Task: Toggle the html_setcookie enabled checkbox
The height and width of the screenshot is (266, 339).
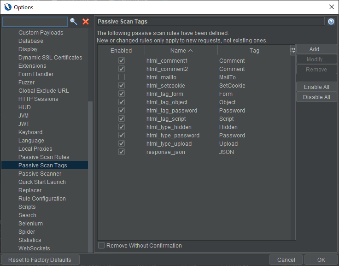Action: [122, 85]
